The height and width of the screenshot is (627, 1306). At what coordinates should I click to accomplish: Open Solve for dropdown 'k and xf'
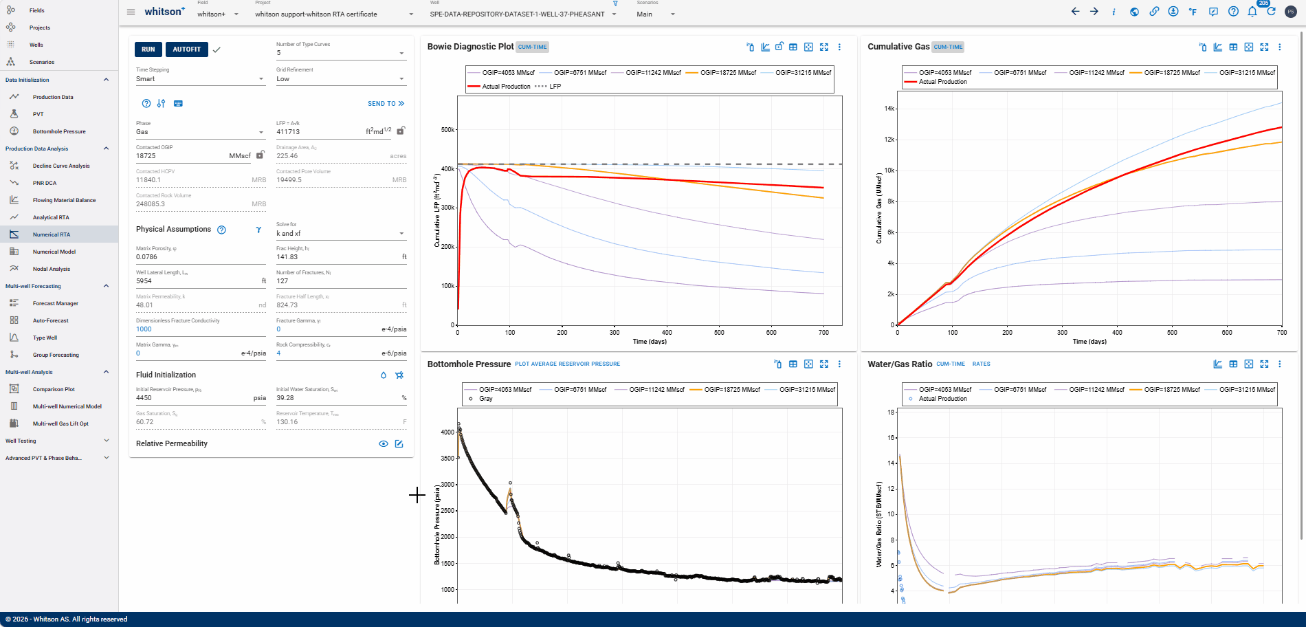tap(341, 233)
